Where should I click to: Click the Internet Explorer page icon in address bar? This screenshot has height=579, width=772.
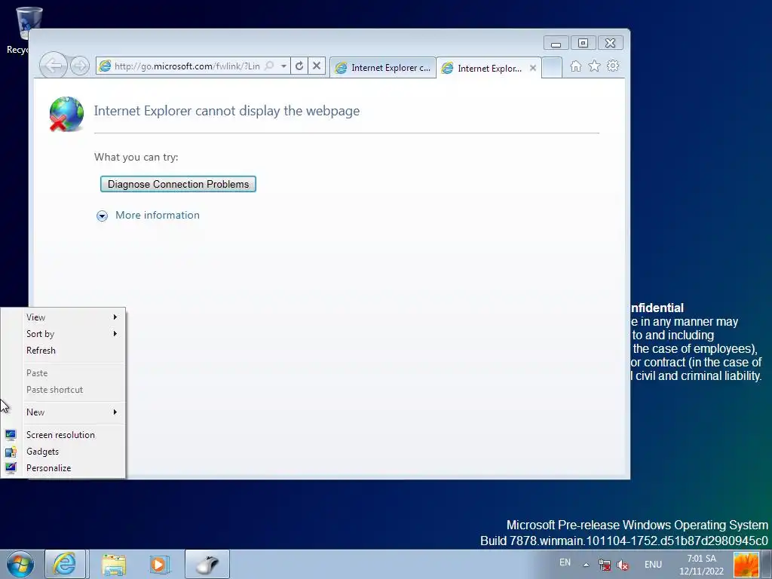point(104,66)
